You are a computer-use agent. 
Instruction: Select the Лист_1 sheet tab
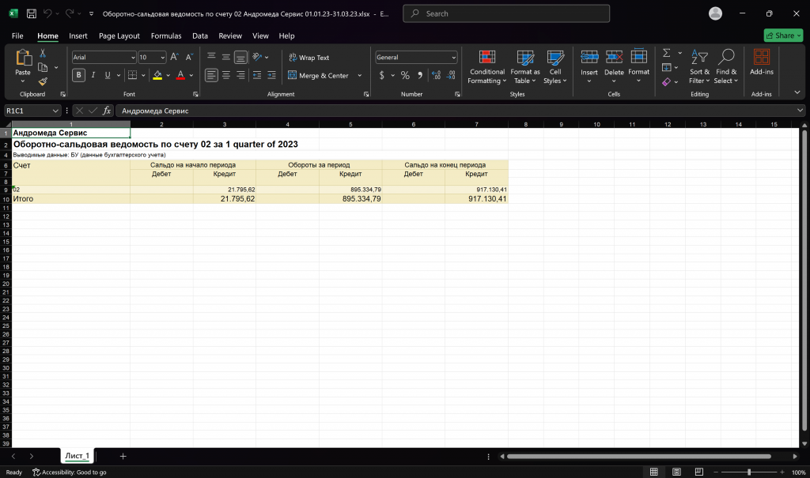(x=77, y=456)
